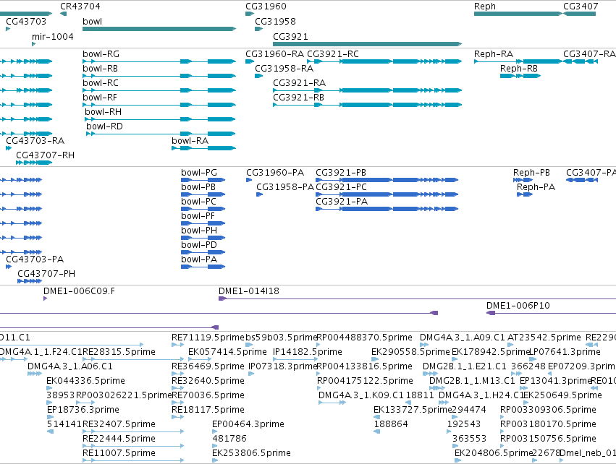The height and width of the screenshot is (464, 616).
Task: Select the bowl-RG transcript
Action: coord(159,61)
